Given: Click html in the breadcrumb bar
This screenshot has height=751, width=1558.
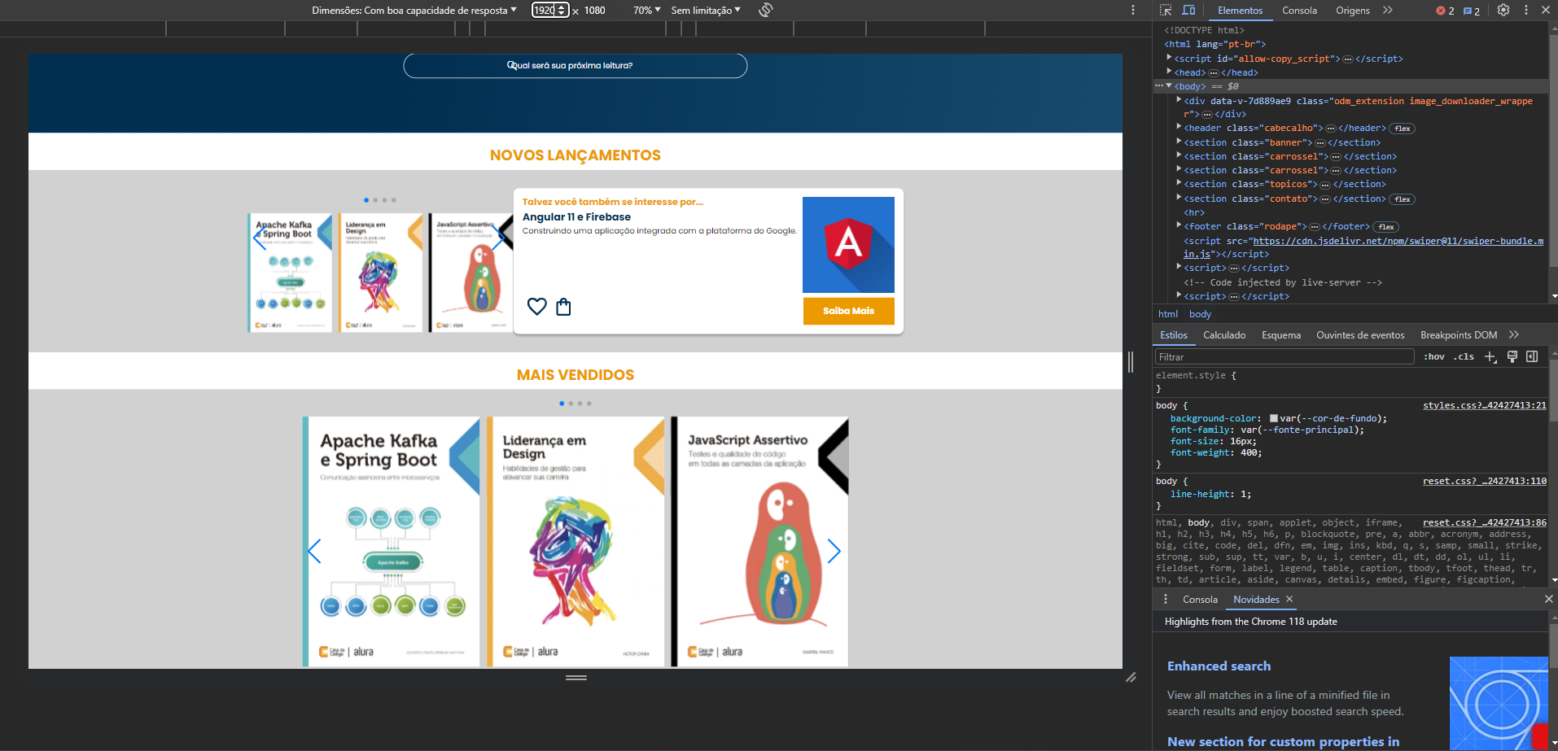Looking at the screenshot, I should coord(1168,314).
